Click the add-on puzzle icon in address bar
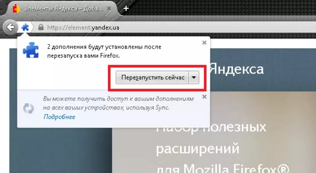This screenshot has width=316, height=173. [x=25, y=27]
